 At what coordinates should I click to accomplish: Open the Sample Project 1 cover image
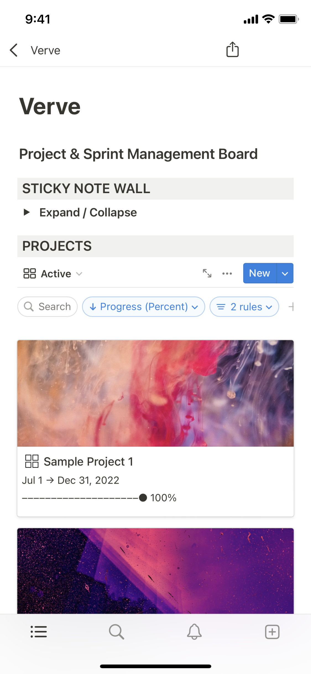[155, 393]
